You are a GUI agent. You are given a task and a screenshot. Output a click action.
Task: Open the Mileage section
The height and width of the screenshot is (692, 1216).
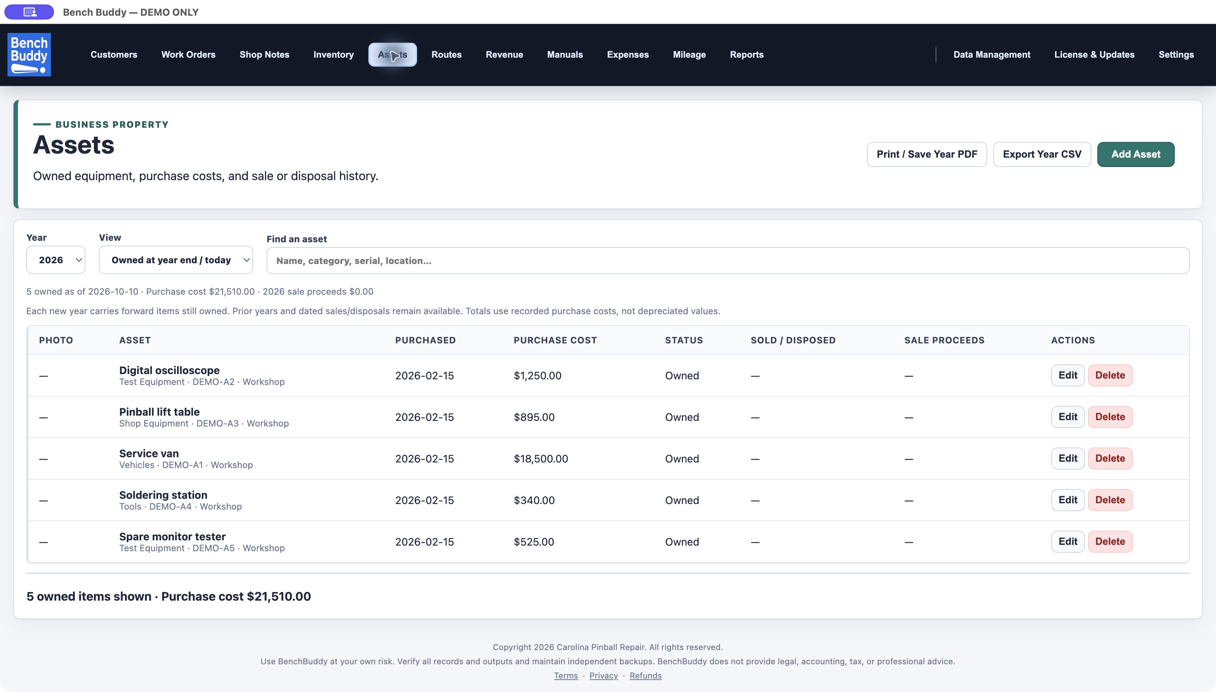pos(689,55)
